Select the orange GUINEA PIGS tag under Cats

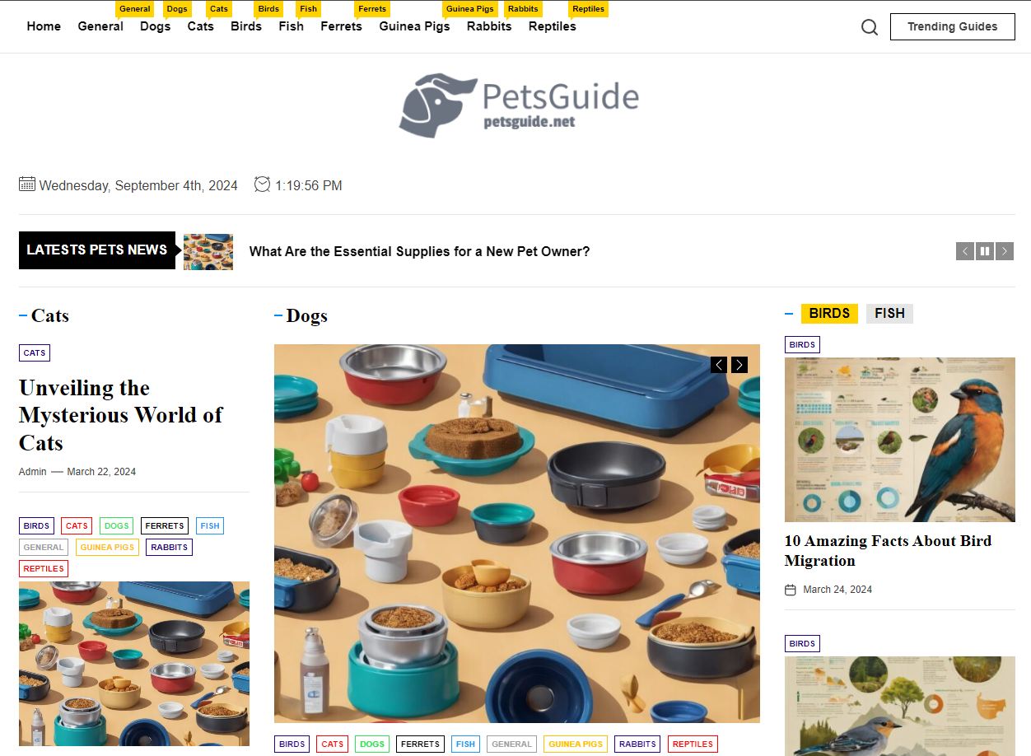click(x=107, y=547)
